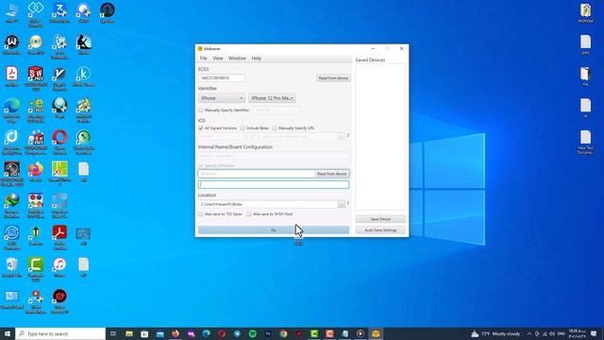Click Read from device beside ECID field
Viewport: 604px width, 340px height.
pyautogui.click(x=333, y=77)
